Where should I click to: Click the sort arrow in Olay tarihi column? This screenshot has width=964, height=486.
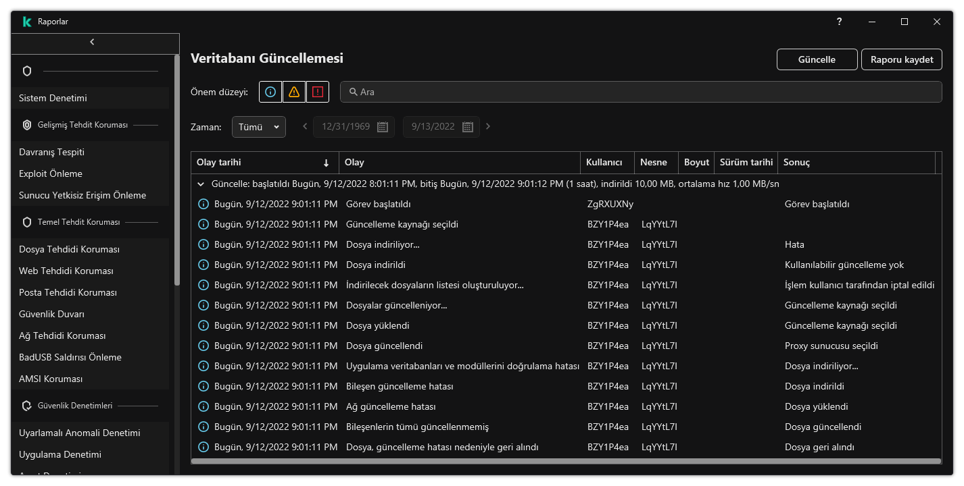pos(327,163)
